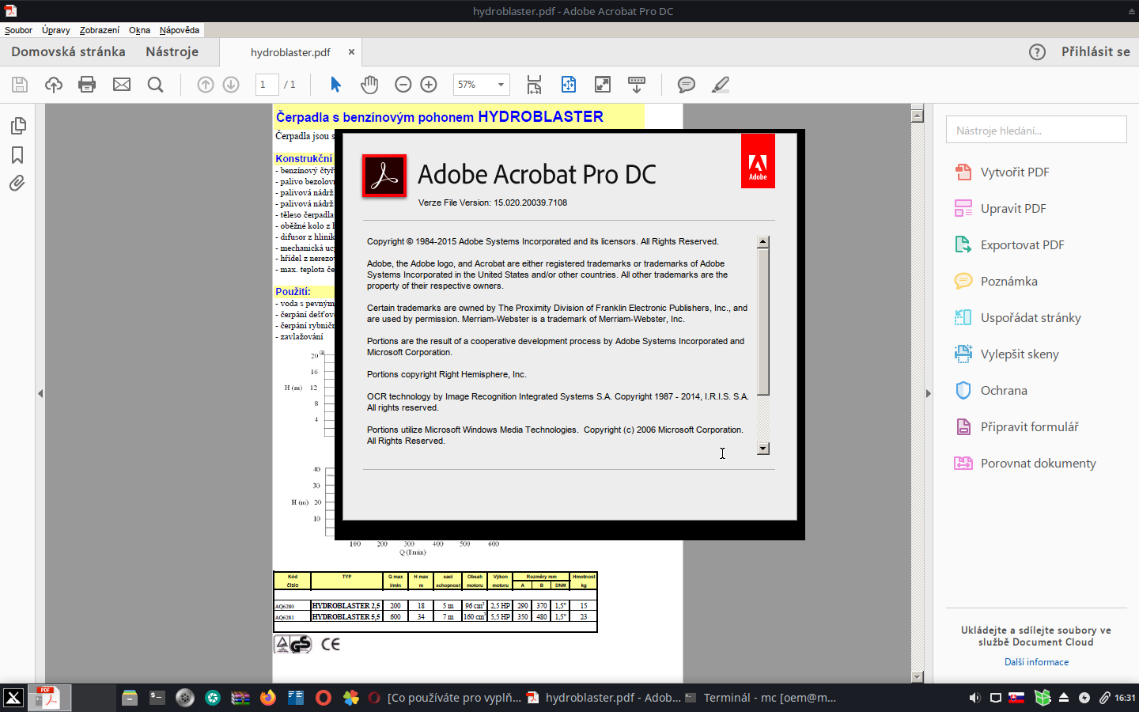Image resolution: width=1139 pixels, height=712 pixels.
Task: Click the About dialog scrollbar thumb
Action: pyautogui.click(x=763, y=322)
